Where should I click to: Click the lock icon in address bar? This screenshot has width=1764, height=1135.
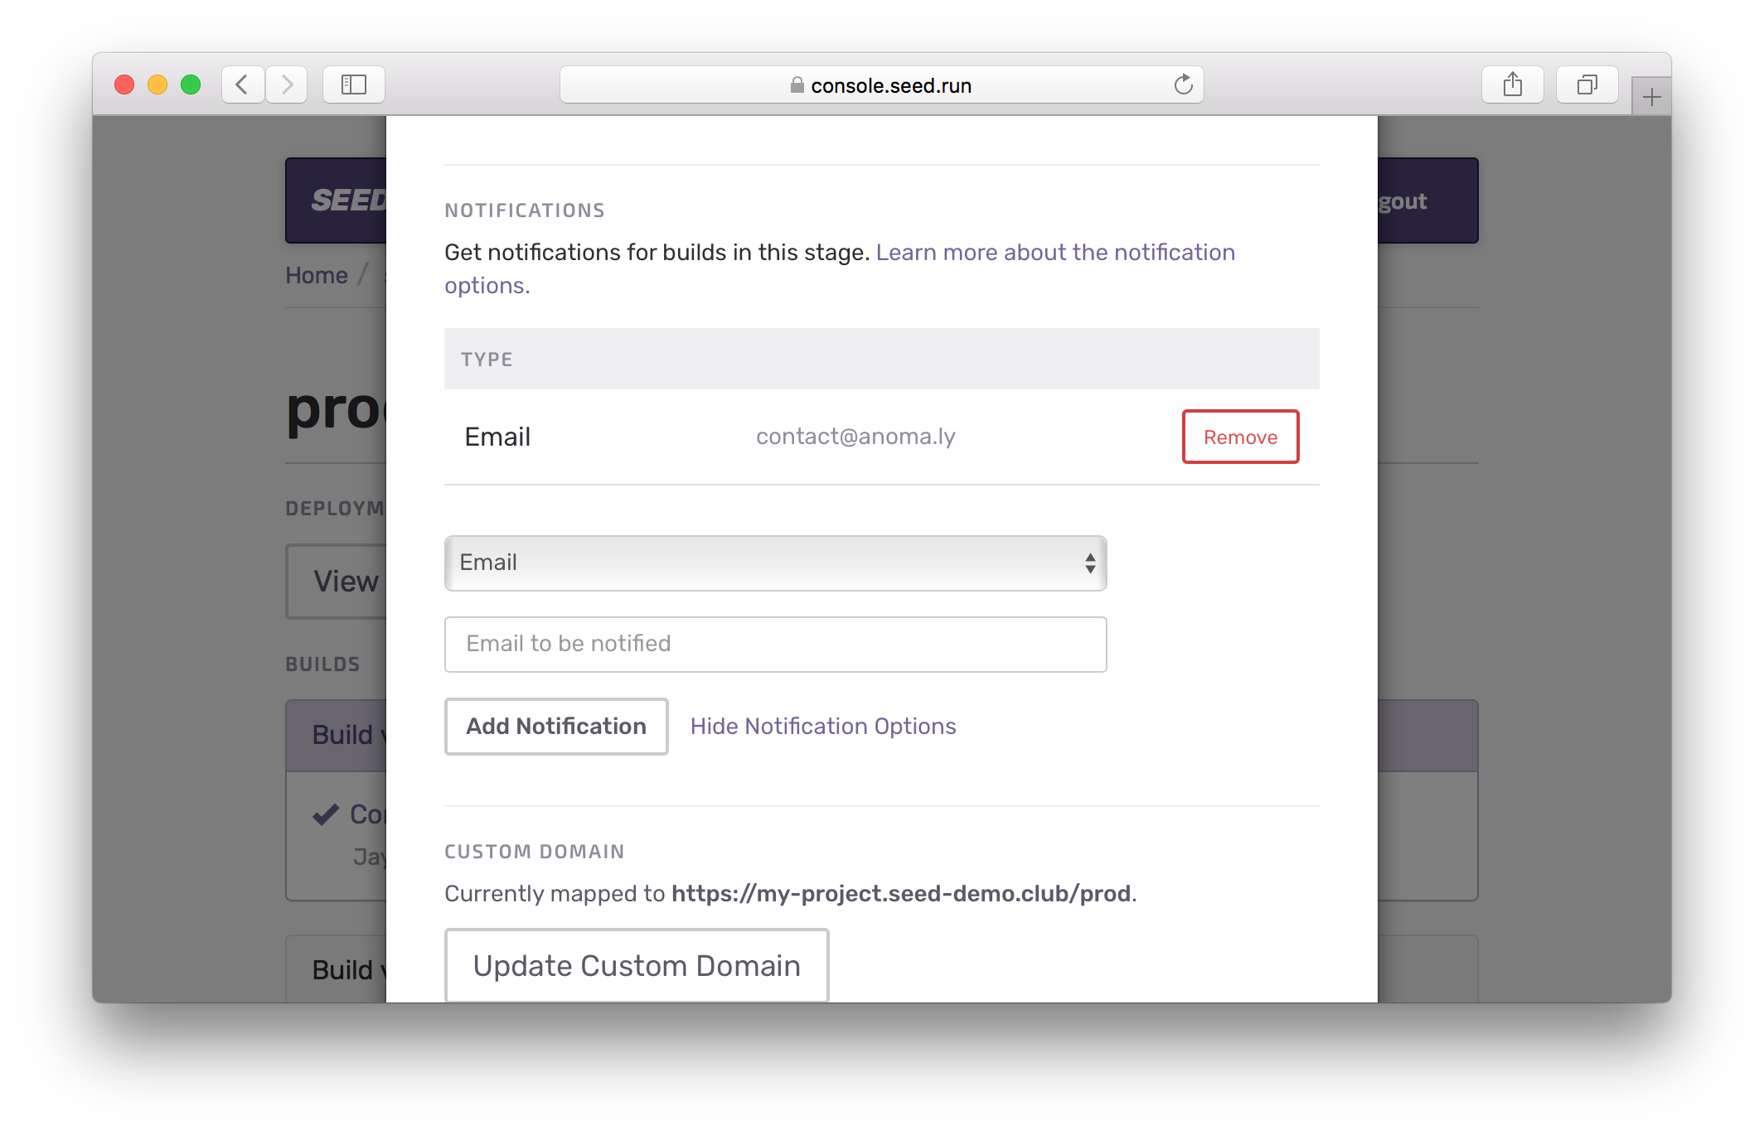coord(797,85)
